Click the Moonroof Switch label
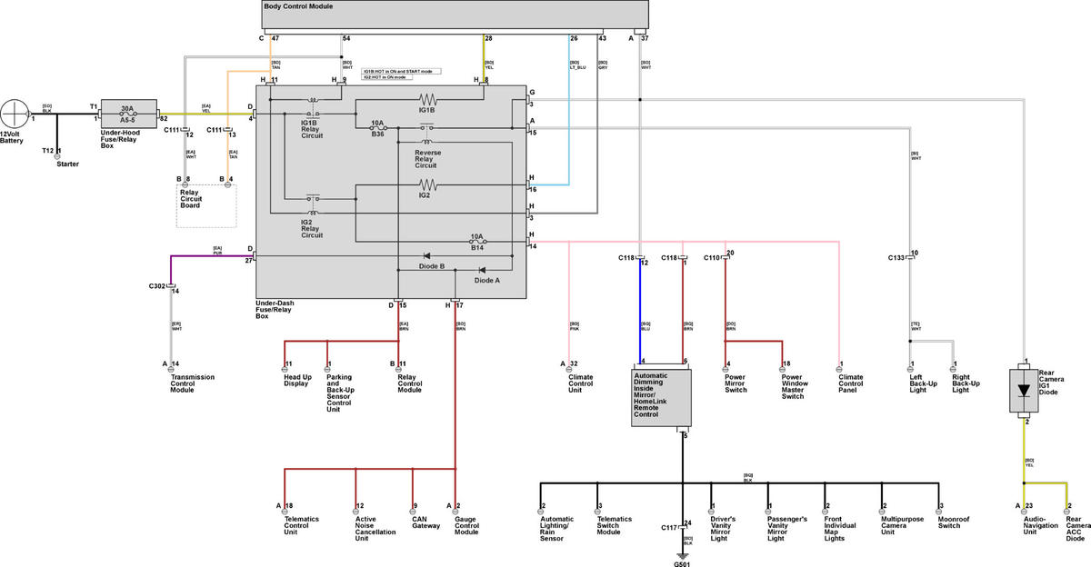This screenshot has width=1091, height=567. (x=956, y=522)
